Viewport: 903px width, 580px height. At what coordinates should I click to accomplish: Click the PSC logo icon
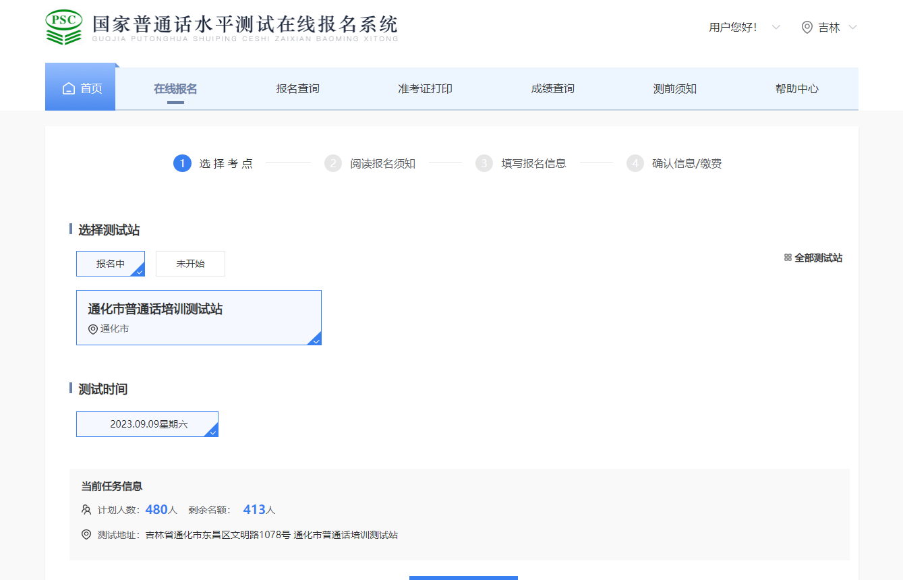[63, 28]
